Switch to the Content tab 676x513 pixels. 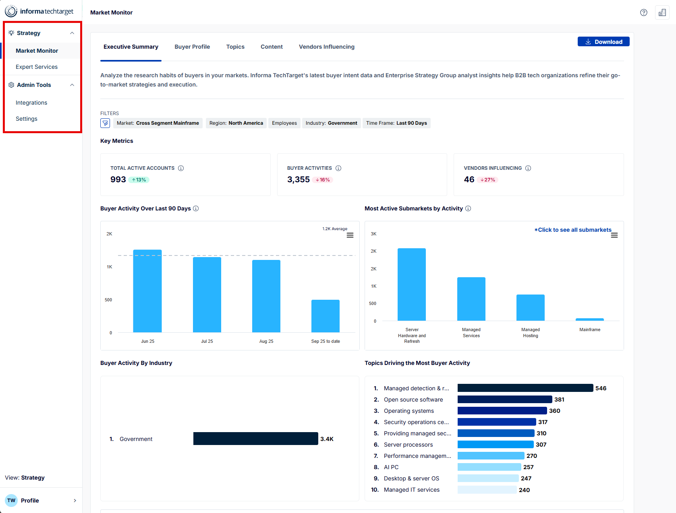click(272, 47)
